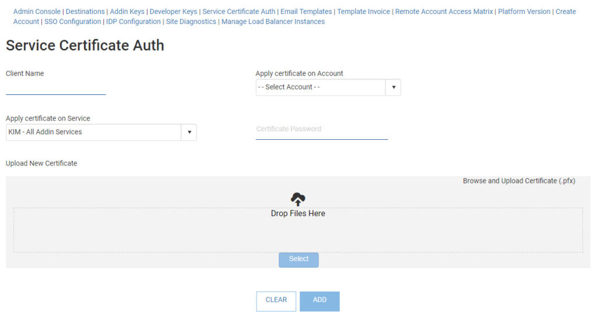Focus the Certificate Password field

click(322, 129)
